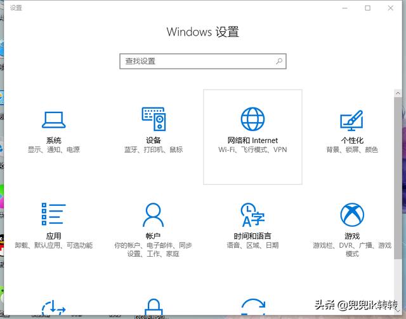Open the System laptop icon
Image resolution: width=406 pixels, height=319 pixels.
pos(53,120)
